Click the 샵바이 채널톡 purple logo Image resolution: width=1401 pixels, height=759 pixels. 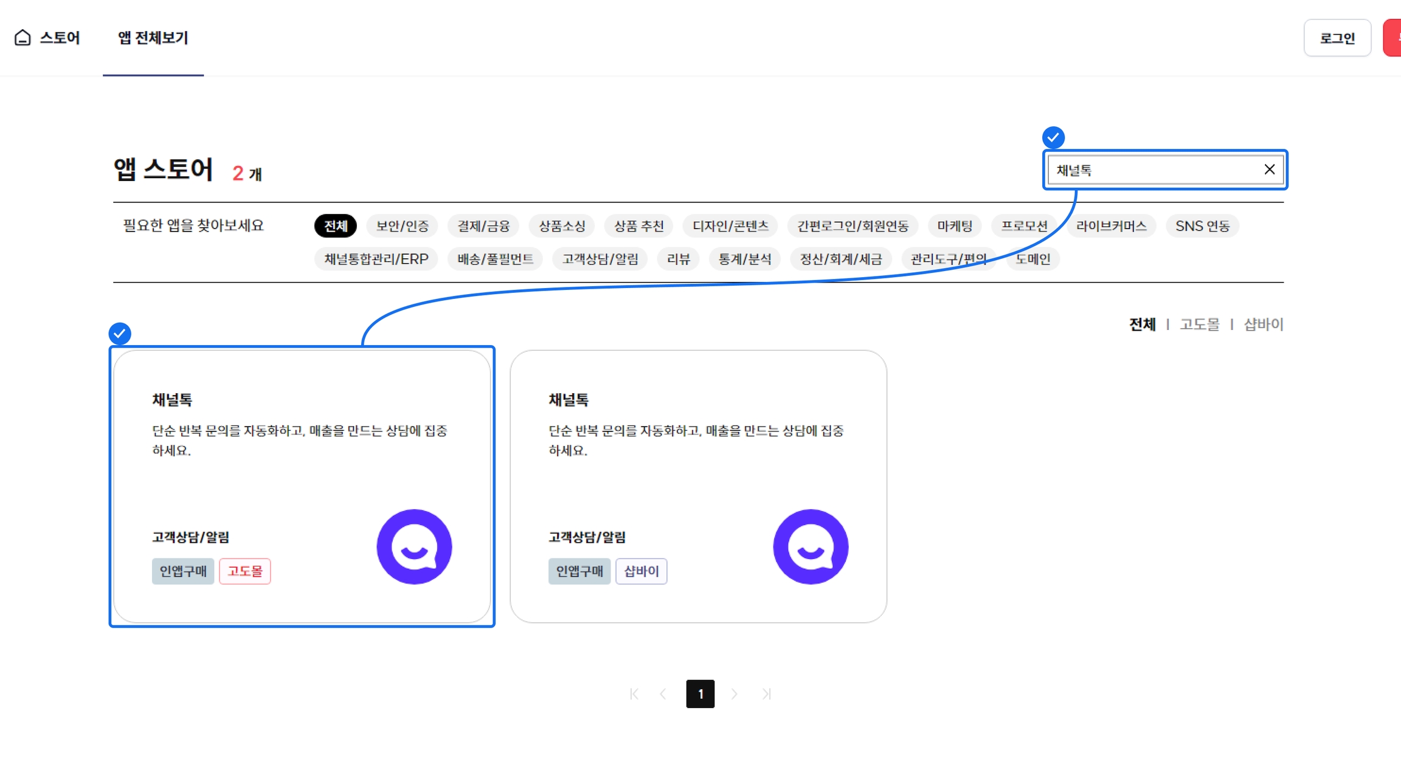(x=811, y=546)
